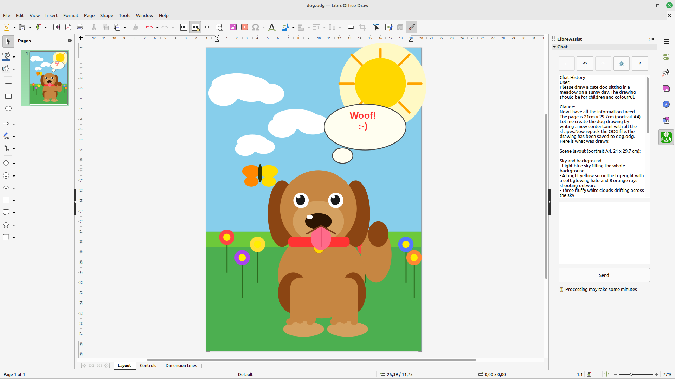This screenshot has width=675, height=379.
Task: Select the Ellipse drawing tool
Action: tap(8, 108)
